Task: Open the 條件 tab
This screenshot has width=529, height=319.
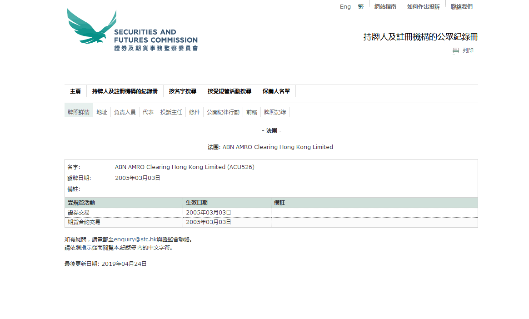Action: pyautogui.click(x=195, y=112)
